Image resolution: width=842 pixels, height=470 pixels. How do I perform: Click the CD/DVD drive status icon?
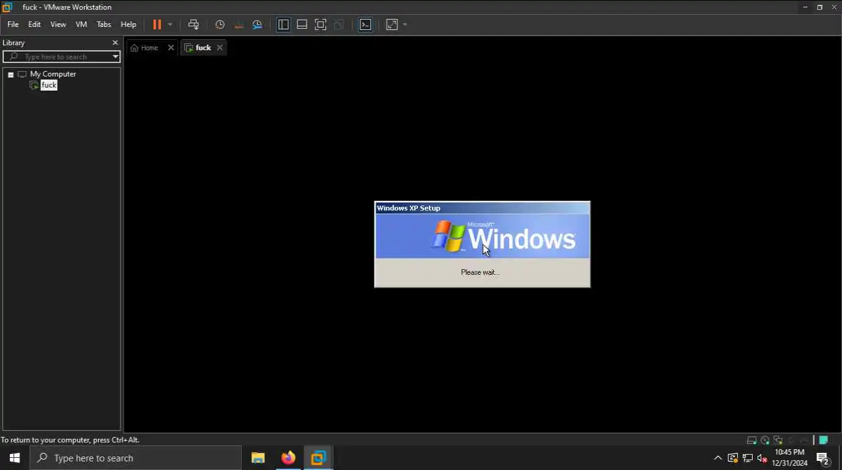click(x=765, y=440)
